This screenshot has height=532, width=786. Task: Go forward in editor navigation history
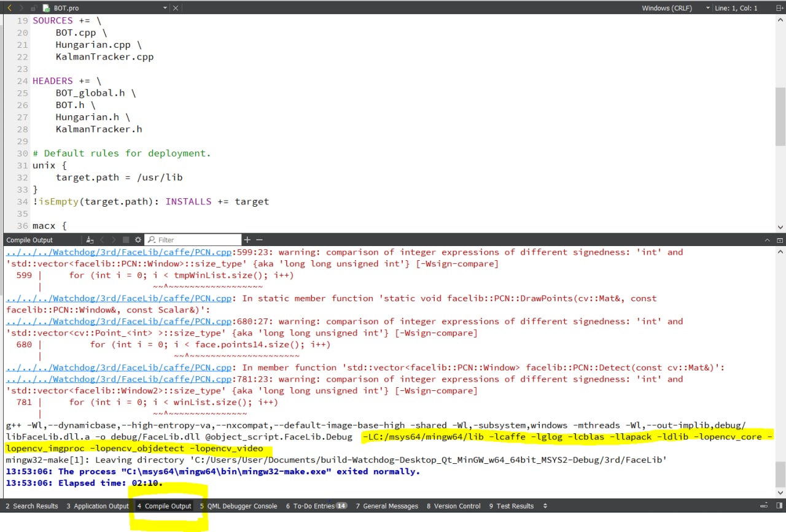(21, 8)
